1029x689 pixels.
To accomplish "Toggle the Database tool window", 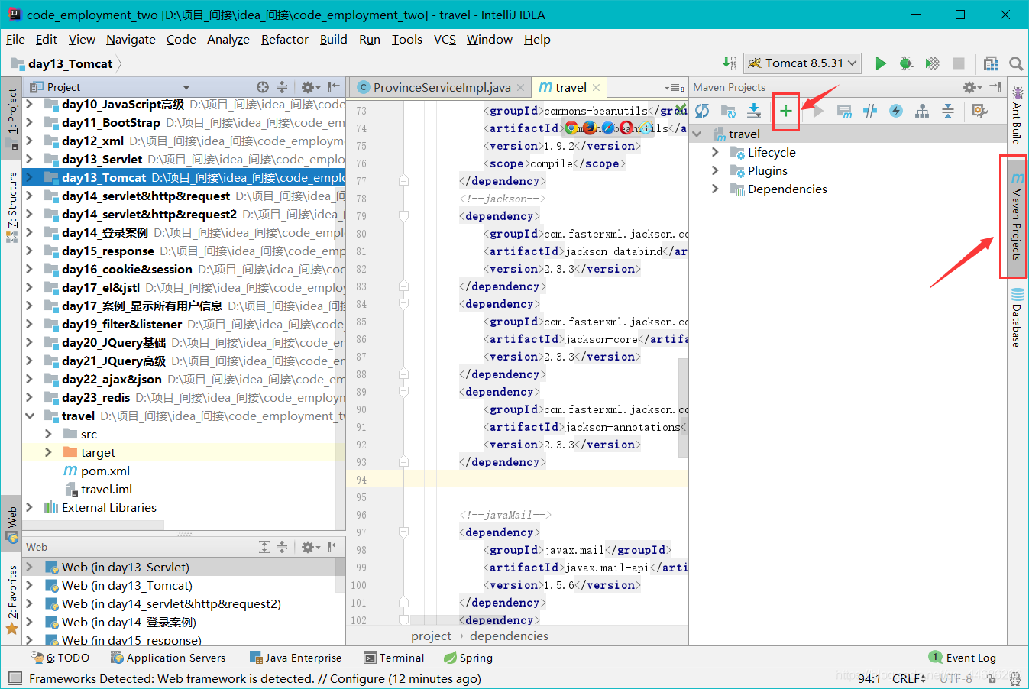I will [x=1018, y=317].
